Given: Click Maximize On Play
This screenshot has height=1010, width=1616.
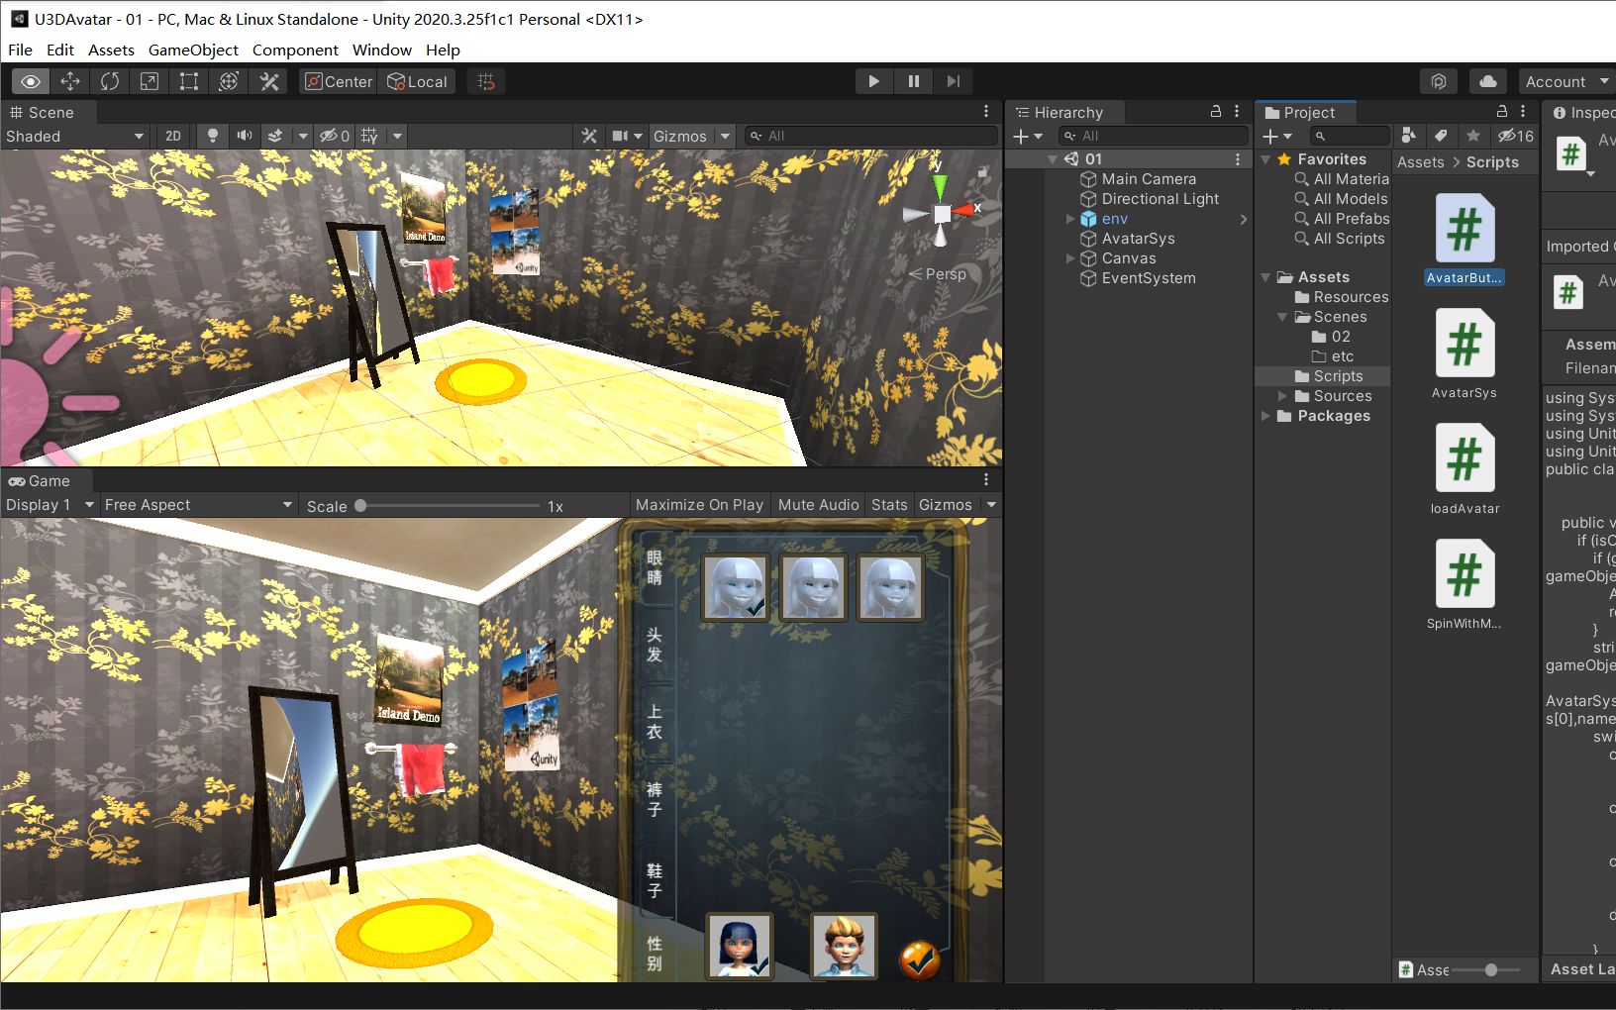Looking at the screenshot, I should click(698, 504).
